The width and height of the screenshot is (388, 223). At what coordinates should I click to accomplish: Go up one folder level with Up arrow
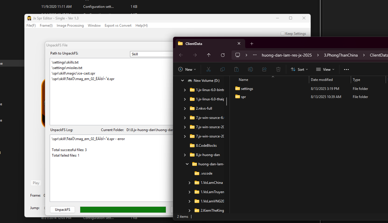(x=209, y=55)
